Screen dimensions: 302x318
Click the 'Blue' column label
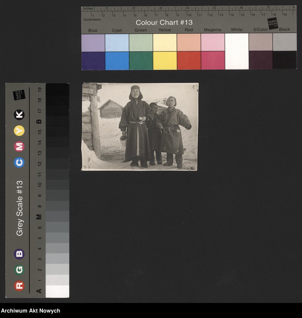coord(93,30)
